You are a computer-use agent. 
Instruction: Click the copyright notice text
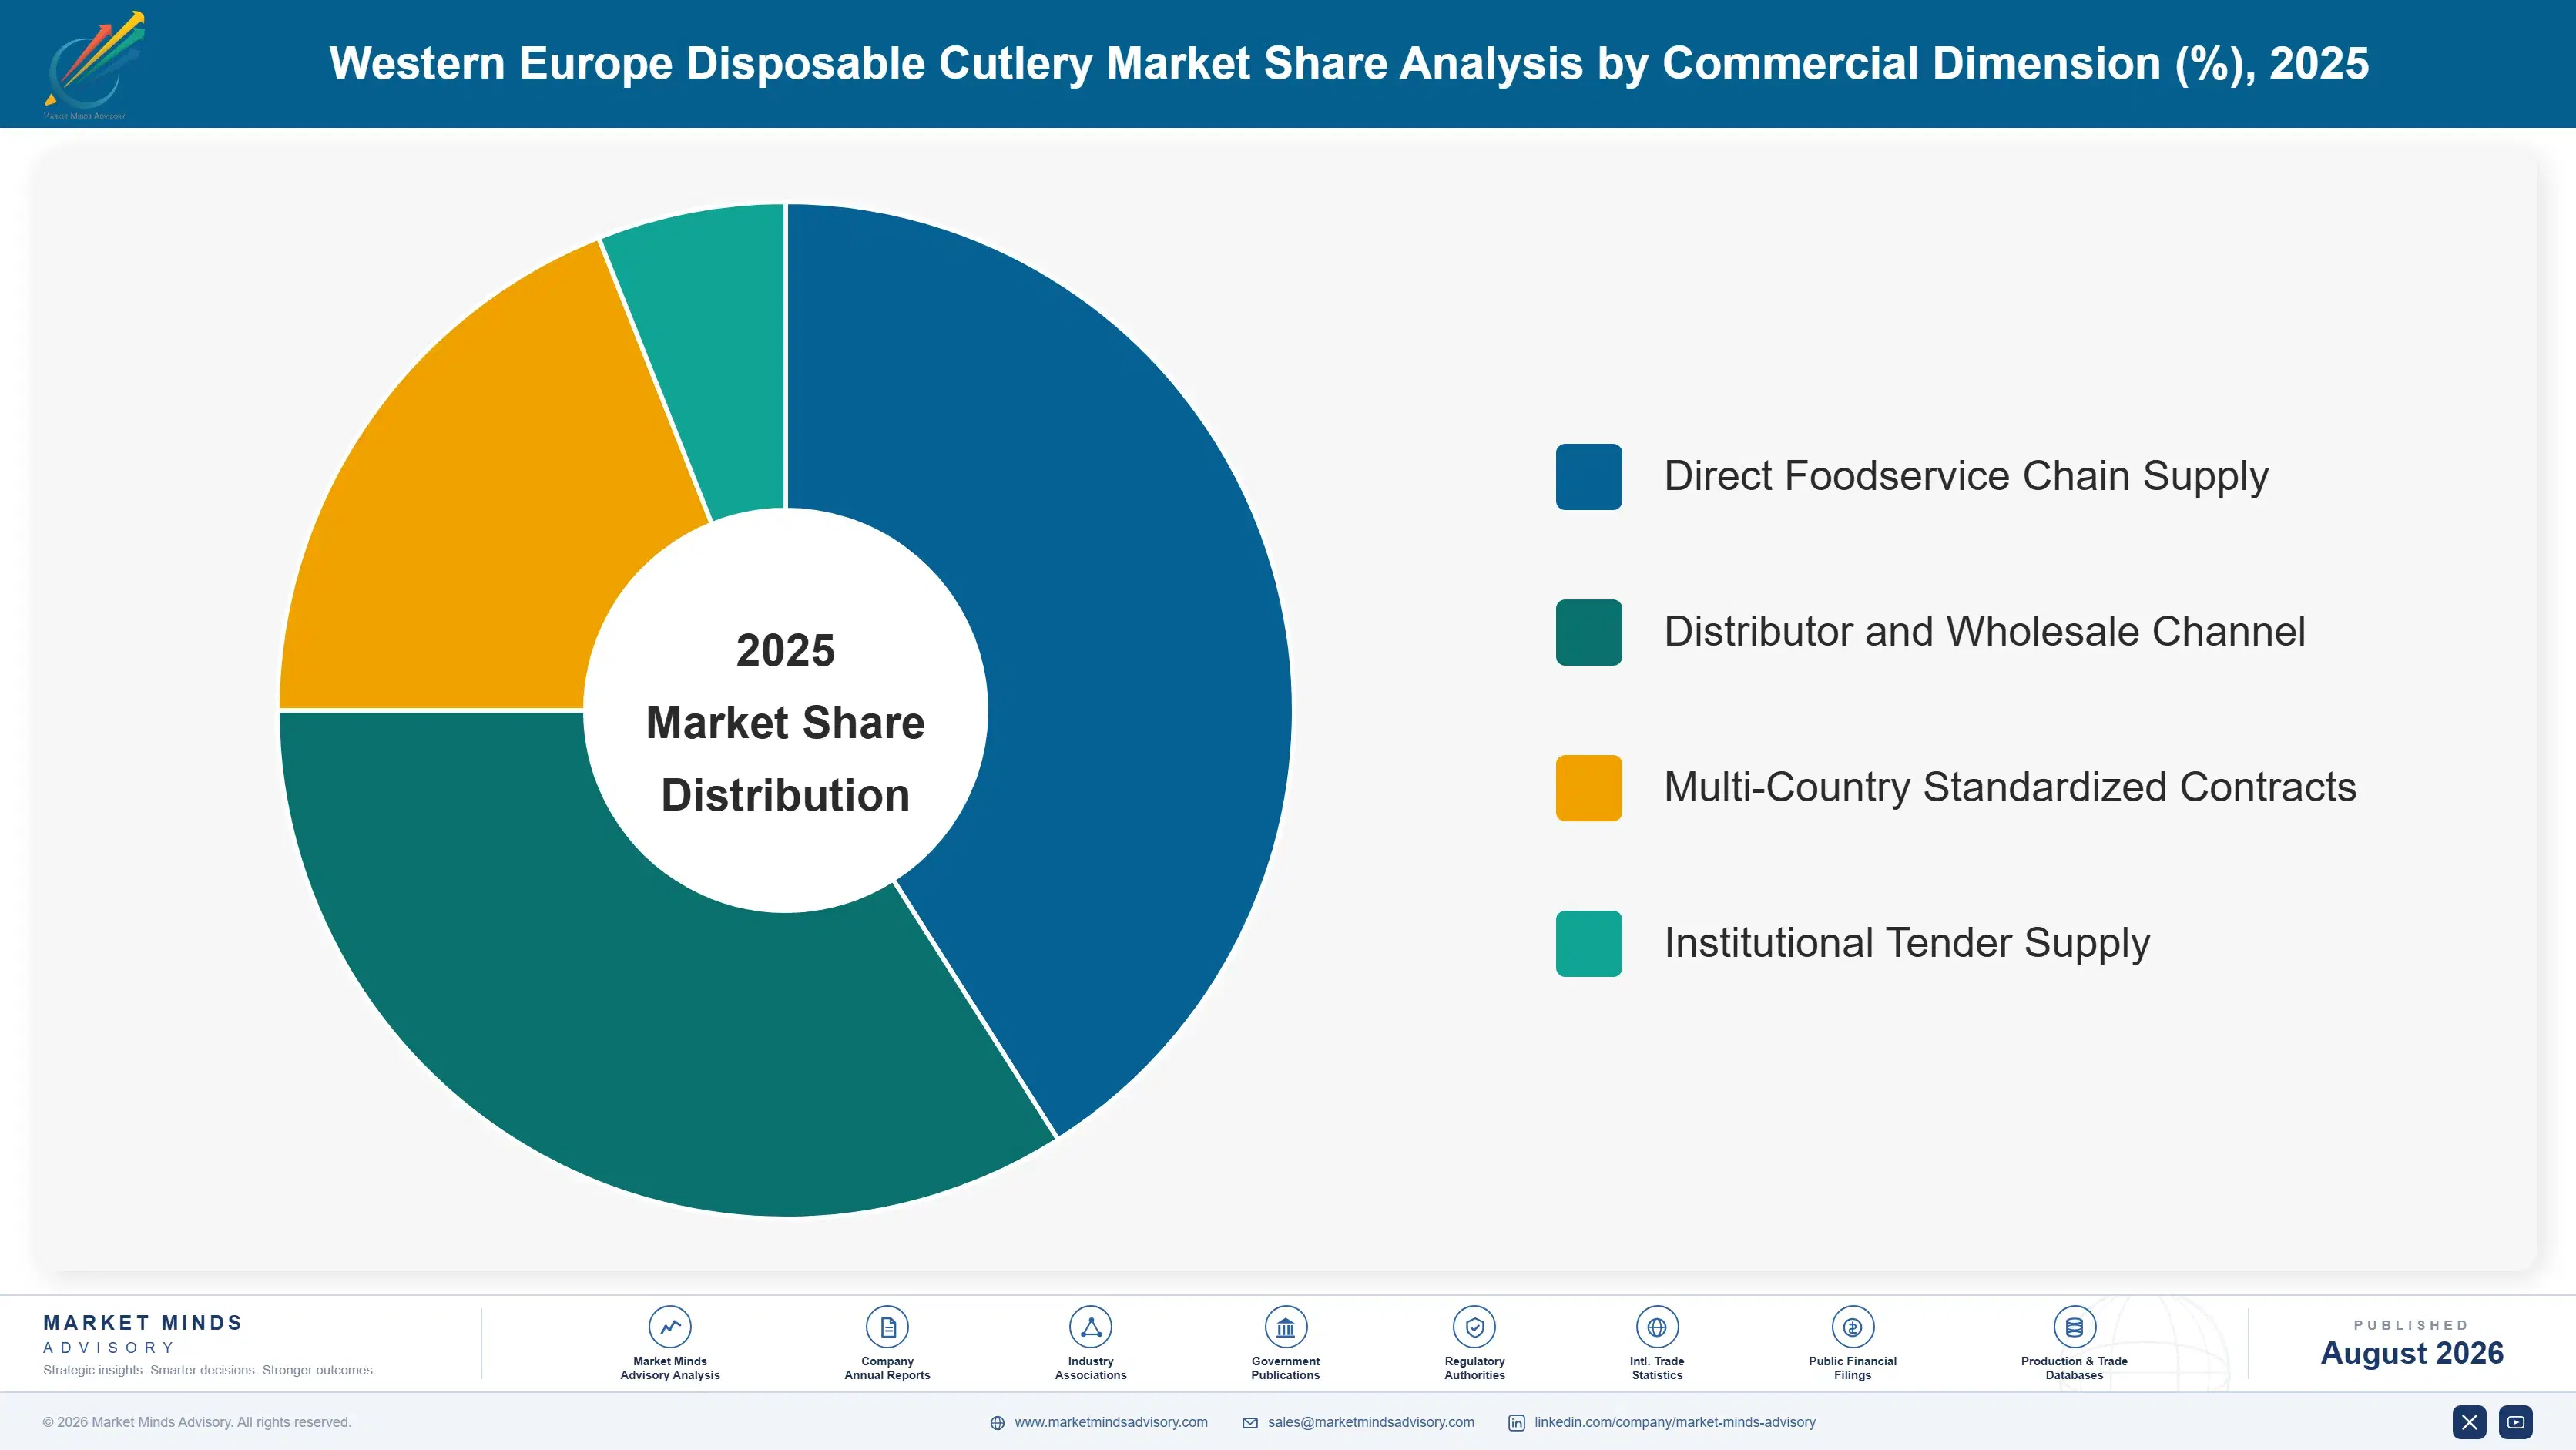point(197,1422)
